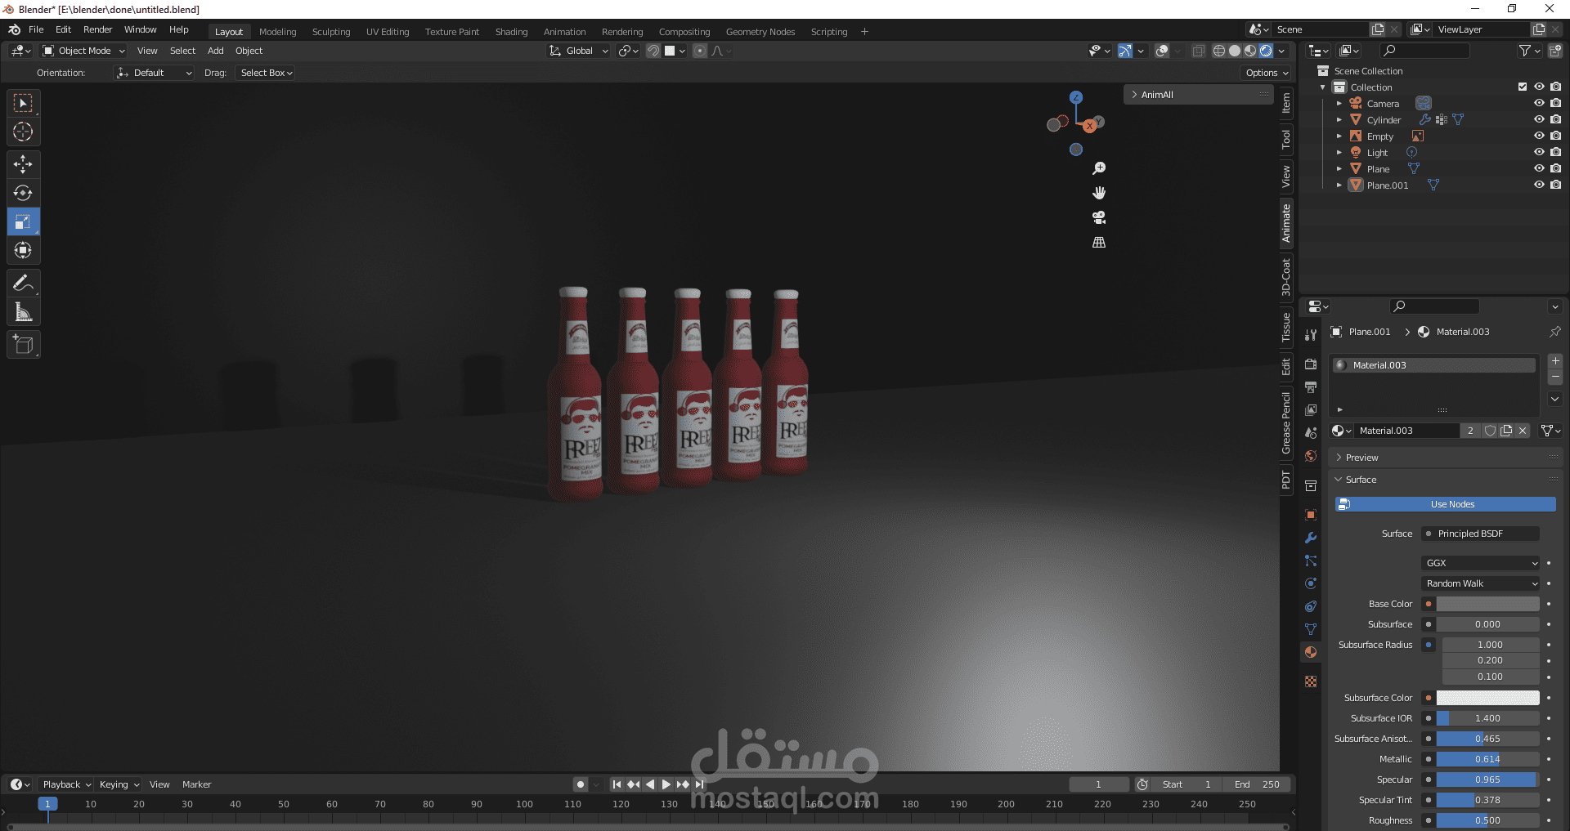Select the Measure tool
The height and width of the screenshot is (831, 1570).
(x=23, y=311)
